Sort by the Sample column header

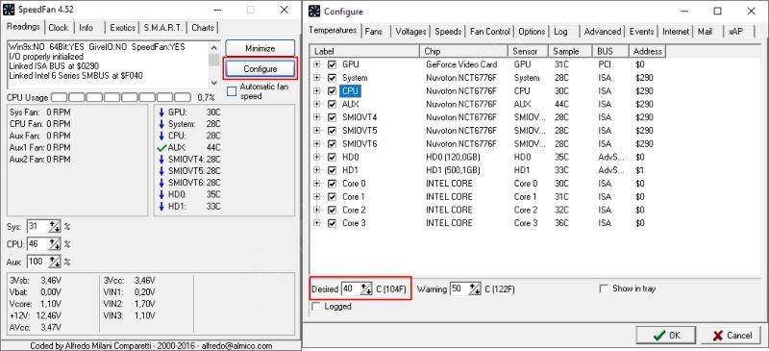pyautogui.click(x=570, y=51)
